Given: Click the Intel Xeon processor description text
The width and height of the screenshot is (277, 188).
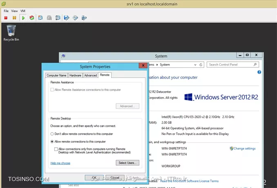Looking at the screenshot, I should point(198,117).
